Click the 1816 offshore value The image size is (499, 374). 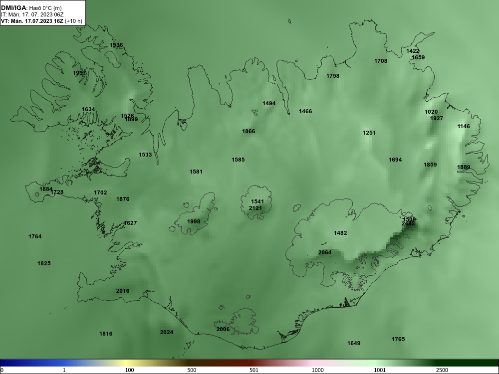click(106, 334)
